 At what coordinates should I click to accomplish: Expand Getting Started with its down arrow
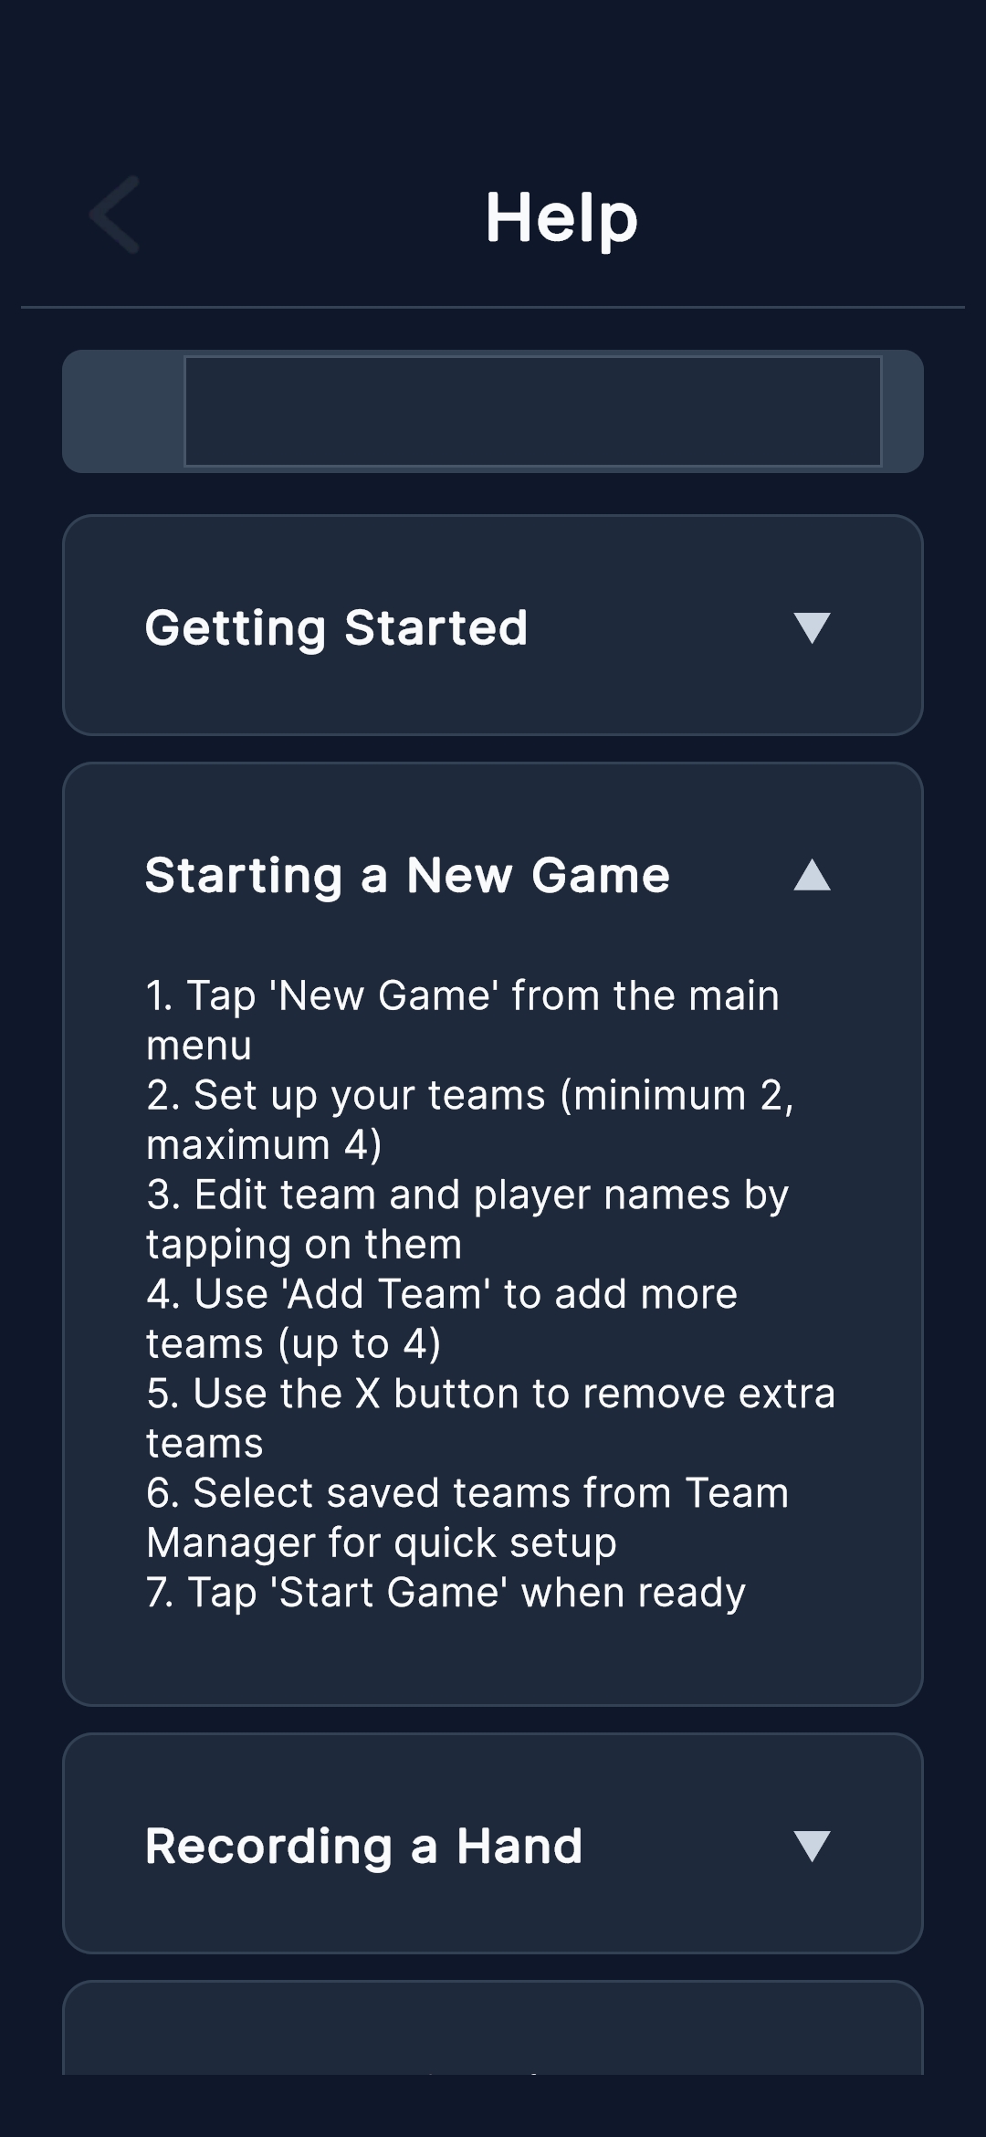[812, 627]
